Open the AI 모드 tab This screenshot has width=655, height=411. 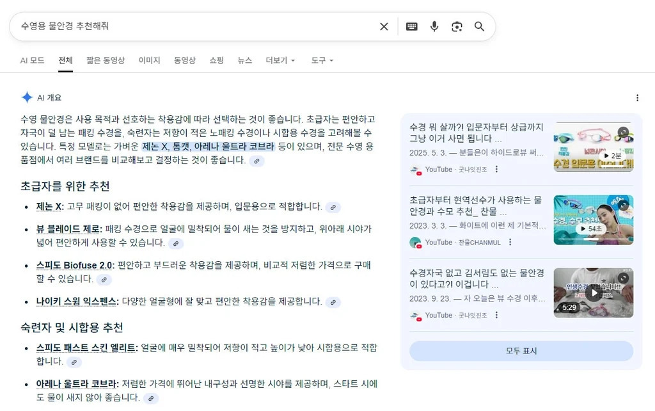pyautogui.click(x=32, y=60)
